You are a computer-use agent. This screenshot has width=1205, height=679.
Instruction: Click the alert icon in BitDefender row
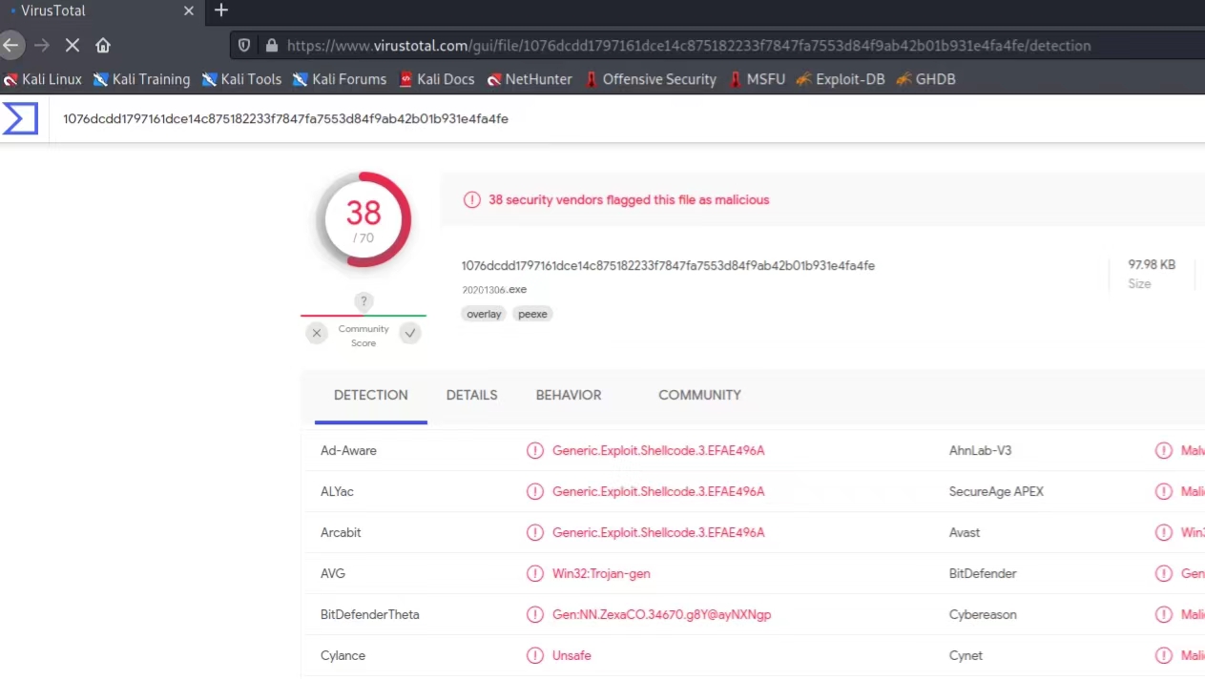1164,573
